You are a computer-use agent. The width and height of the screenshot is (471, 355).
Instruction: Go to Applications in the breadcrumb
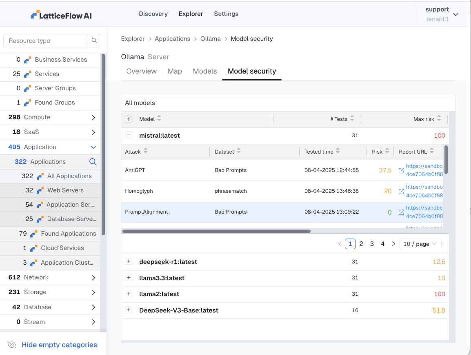point(172,39)
